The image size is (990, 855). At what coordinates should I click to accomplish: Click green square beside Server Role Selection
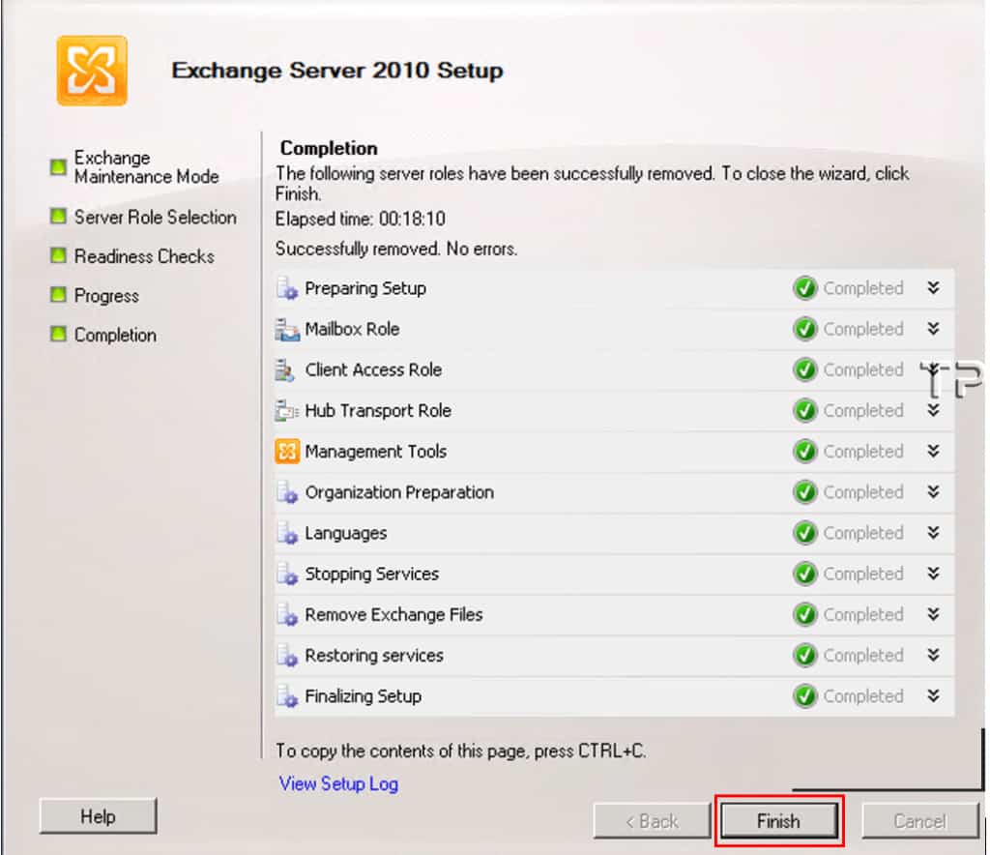point(58,217)
